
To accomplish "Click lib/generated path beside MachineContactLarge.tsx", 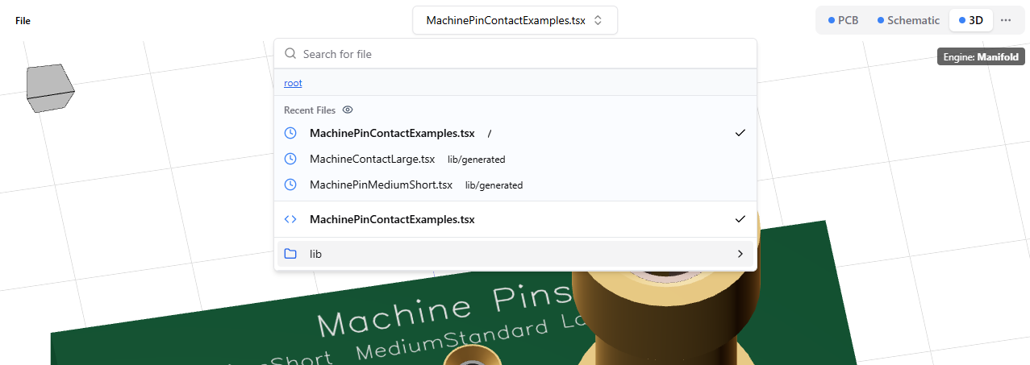I will point(476,160).
